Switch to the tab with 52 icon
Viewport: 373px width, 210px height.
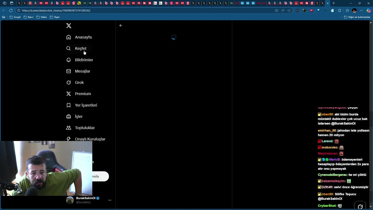30,3
